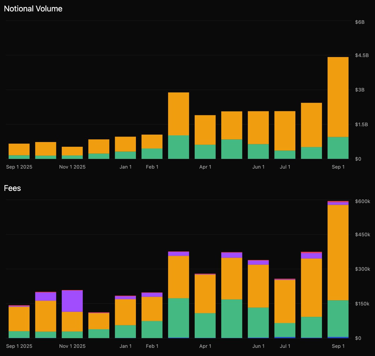
Task: Select green segment of Nov 1 2025 Fees bar
Action: click(x=72, y=335)
